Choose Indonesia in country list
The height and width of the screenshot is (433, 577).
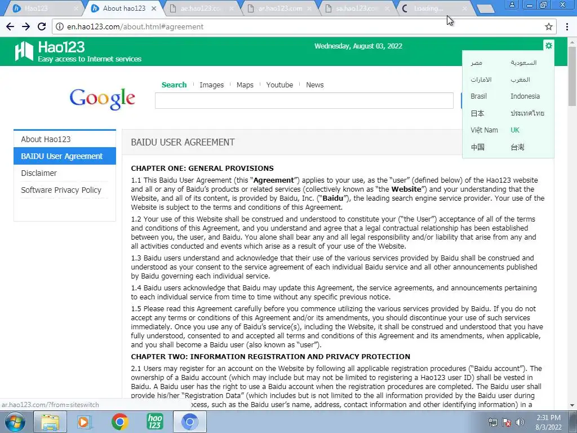pyautogui.click(x=525, y=96)
